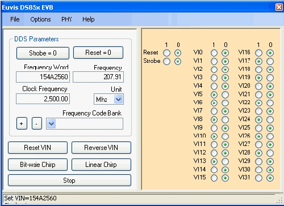Screen dimensions: 284x206
Task: Set VI26 radio to 0
Action: coord(270,136)
